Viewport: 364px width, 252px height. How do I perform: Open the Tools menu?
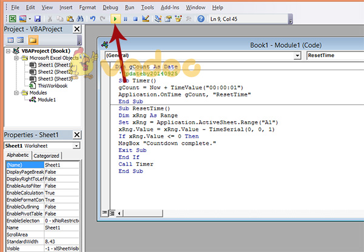(147, 7)
